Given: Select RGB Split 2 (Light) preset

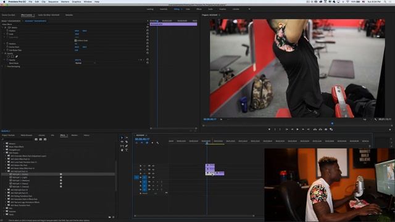Looking at the screenshot, I should tap(20, 178).
